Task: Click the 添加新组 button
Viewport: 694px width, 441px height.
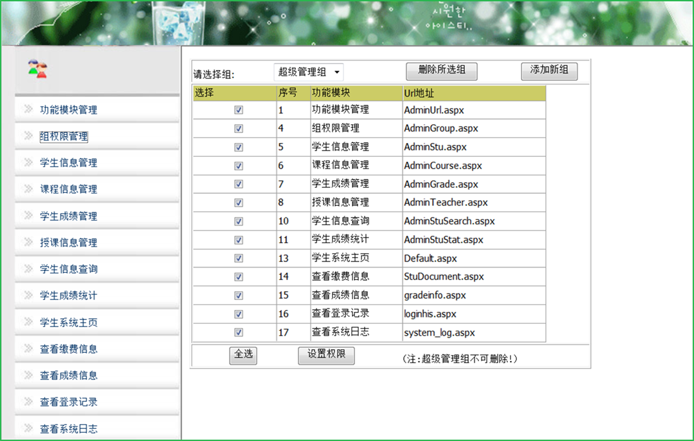Action: (549, 71)
